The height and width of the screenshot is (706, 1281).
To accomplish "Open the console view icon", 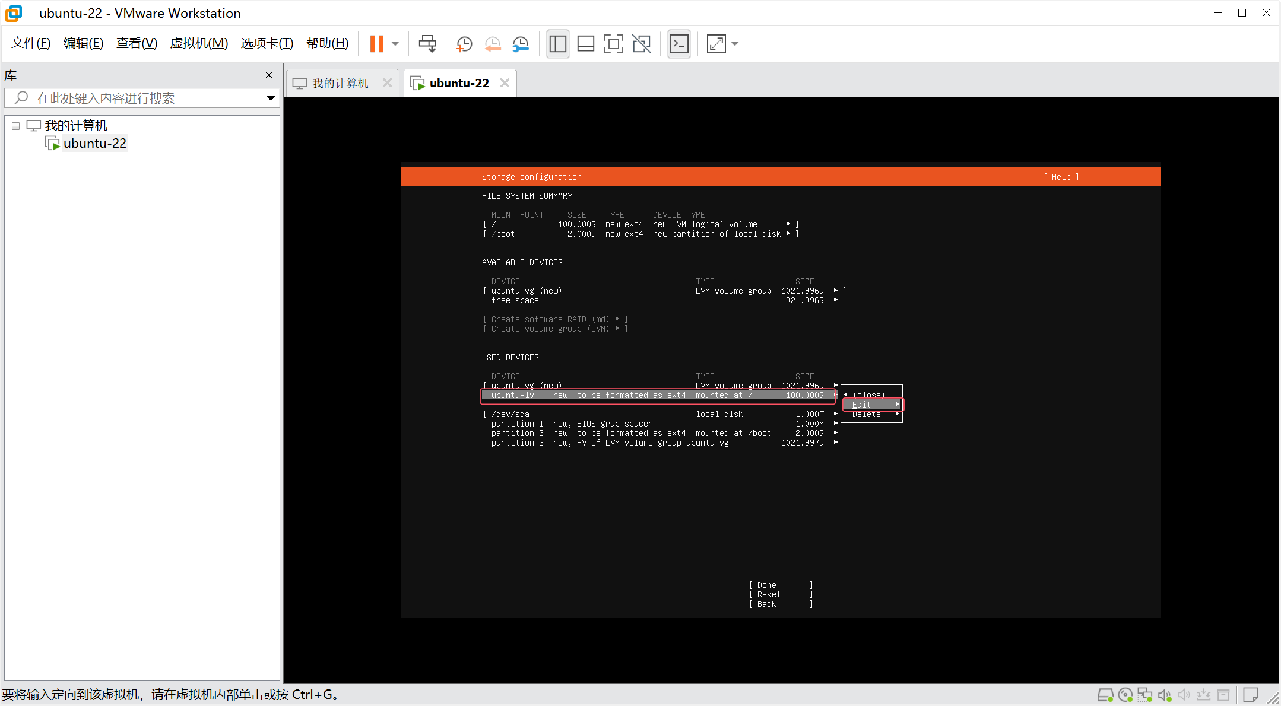I will coord(679,44).
